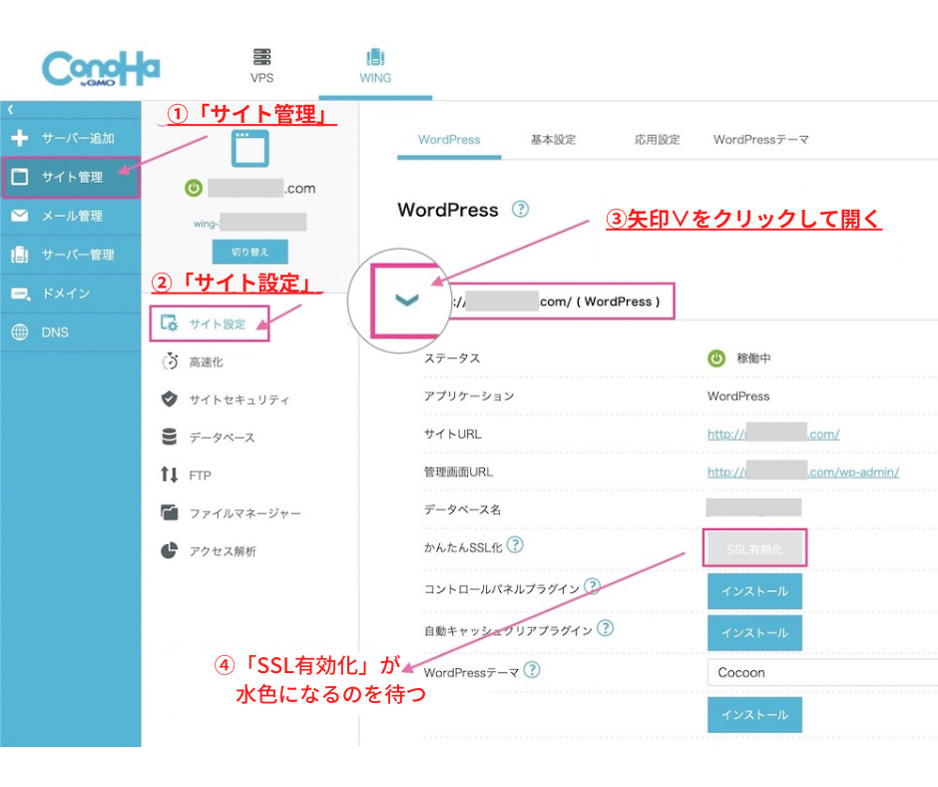Click the site window icon above domain

[x=250, y=148]
